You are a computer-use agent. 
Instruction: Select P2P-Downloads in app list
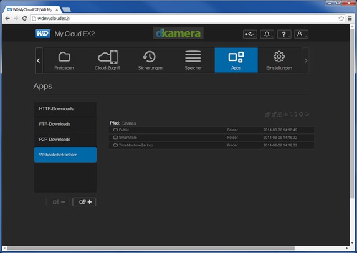pyautogui.click(x=65, y=140)
